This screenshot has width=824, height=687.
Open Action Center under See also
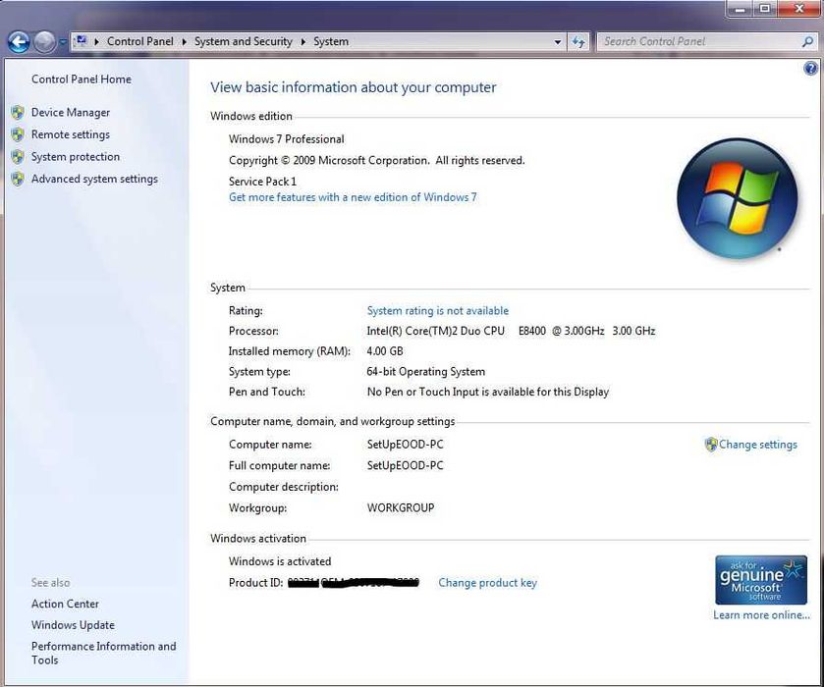pos(65,604)
